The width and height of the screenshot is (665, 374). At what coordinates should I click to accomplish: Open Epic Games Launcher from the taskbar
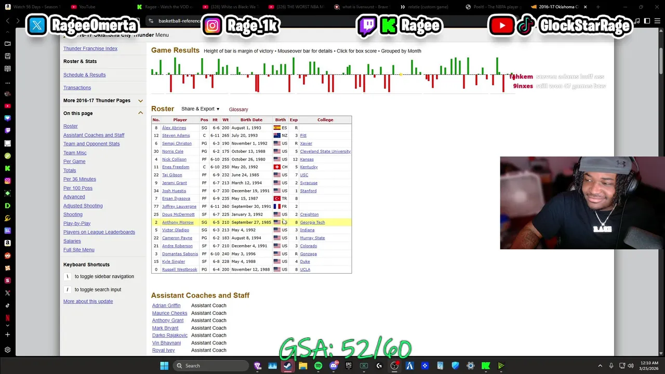349,366
